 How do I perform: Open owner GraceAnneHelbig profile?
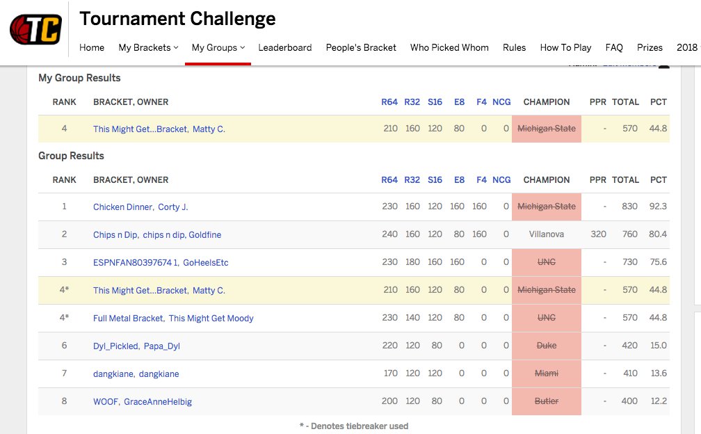158,401
